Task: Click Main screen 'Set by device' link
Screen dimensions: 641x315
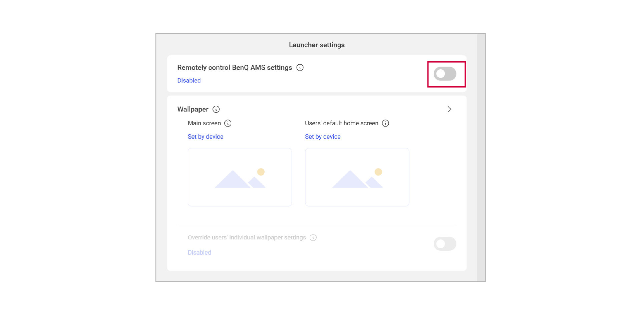Action: (206, 137)
